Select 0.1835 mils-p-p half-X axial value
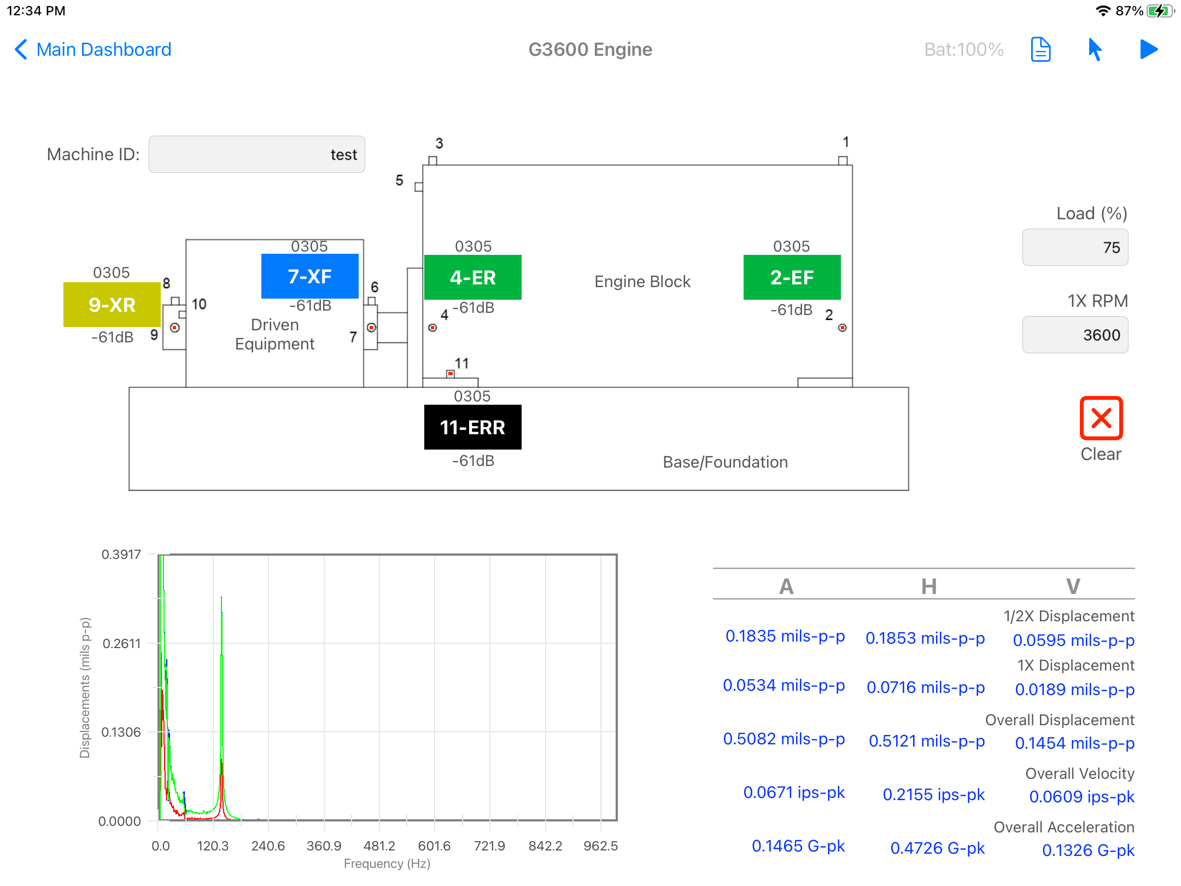The height and width of the screenshot is (886, 1181). pyautogui.click(x=785, y=636)
